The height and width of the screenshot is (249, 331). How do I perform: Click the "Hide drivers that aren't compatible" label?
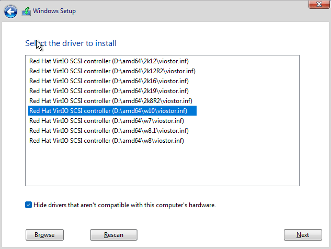point(124,205)
